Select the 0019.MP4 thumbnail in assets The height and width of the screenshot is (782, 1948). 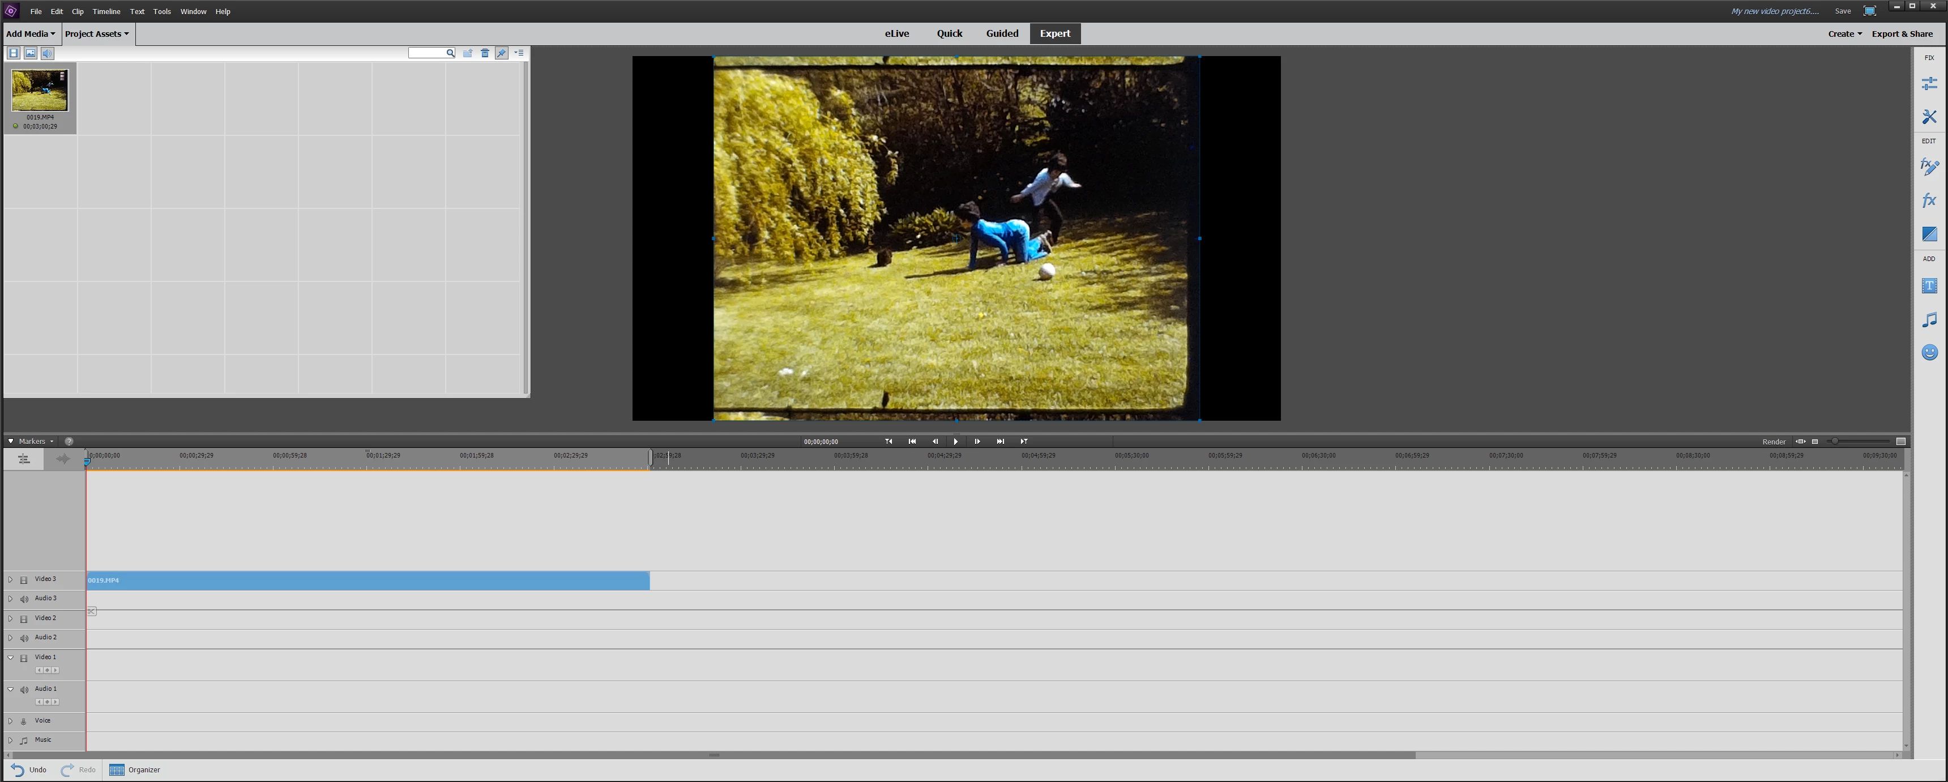pos(39,91)
